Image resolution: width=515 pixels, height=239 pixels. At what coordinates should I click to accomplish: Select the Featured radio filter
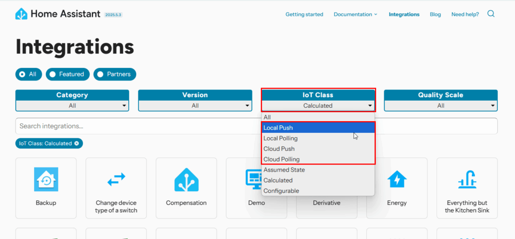tap(67, 74)
